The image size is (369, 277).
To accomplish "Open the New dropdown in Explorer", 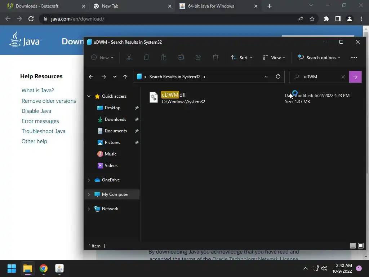I will [102, 57].
